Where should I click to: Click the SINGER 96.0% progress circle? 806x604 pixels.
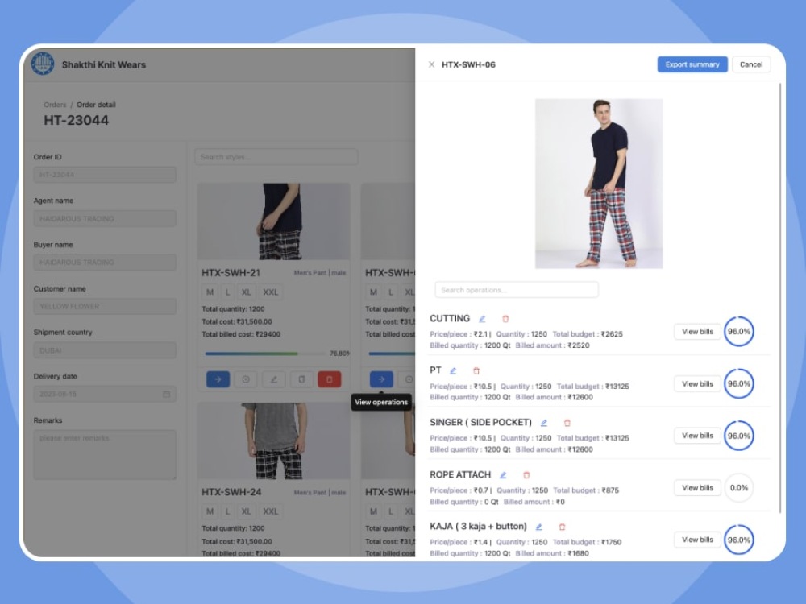tap(738, 436)
